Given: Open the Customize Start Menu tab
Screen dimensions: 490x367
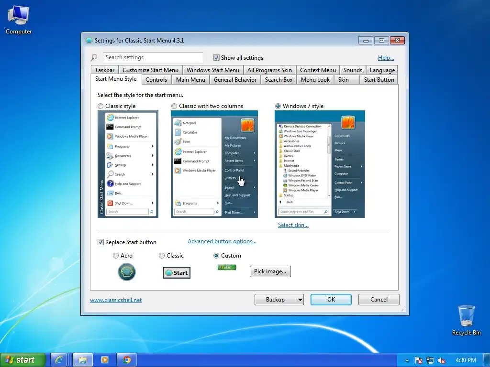Looking at the screenshot, I should [x=150, y=70].
